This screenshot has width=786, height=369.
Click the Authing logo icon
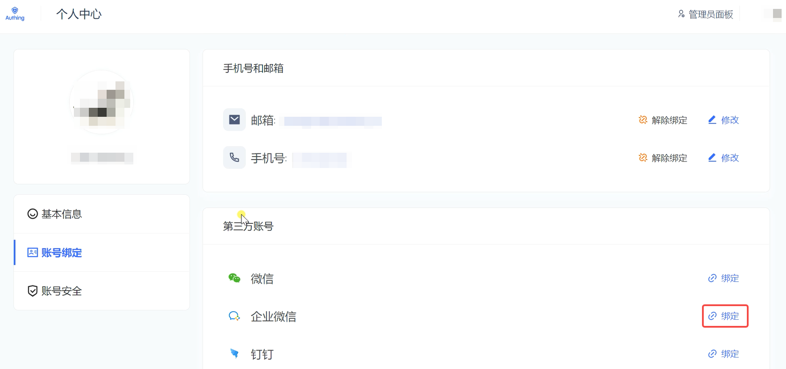[x=15, y=14]
